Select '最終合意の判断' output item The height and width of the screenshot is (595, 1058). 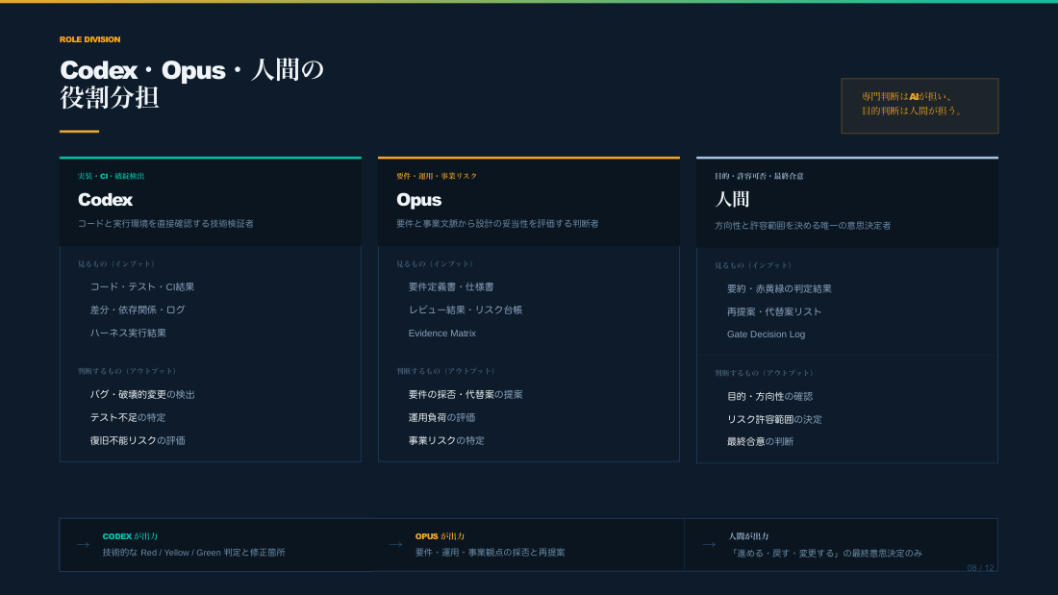(760, 442)
